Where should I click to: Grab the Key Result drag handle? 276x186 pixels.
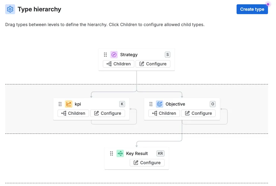112,153
